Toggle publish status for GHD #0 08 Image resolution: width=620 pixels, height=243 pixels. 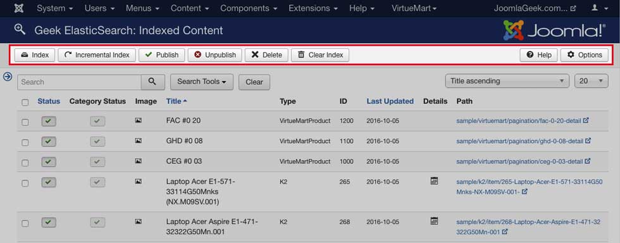tap(49, 141)
